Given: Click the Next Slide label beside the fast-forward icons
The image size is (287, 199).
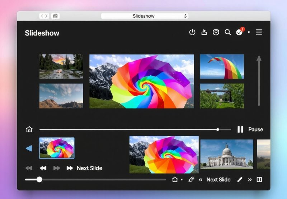Looking at the screenshot, I should click(89, 168).
